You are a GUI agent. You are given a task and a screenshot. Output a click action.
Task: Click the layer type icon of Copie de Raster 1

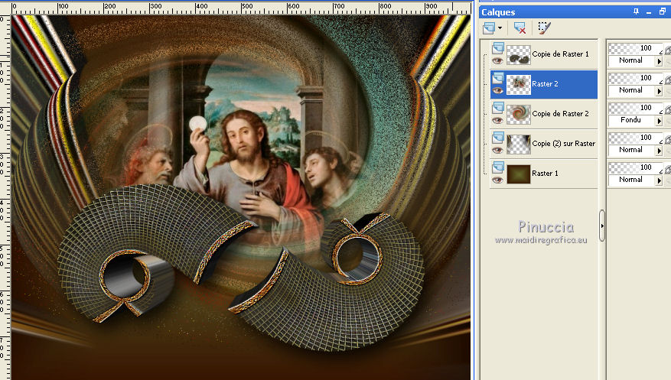click(497, 48)
